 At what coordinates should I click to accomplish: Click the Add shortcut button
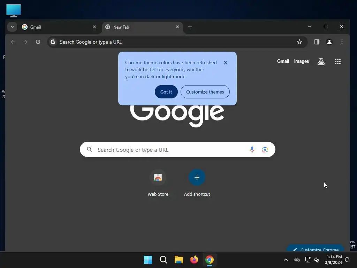[x=197, y=183]
